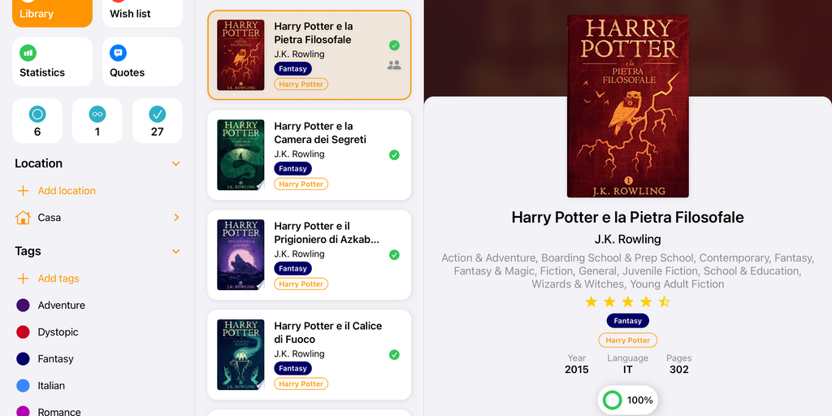Toggle read checkmark on Prigioniero di Azkaban
Image resolution: width=832 pixels, height=416 pixels.
(394, 254)
